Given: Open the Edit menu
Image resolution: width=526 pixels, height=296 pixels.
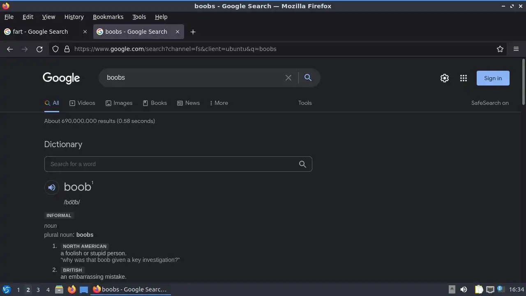Looking at the screenshot, I should pos(28,17).
